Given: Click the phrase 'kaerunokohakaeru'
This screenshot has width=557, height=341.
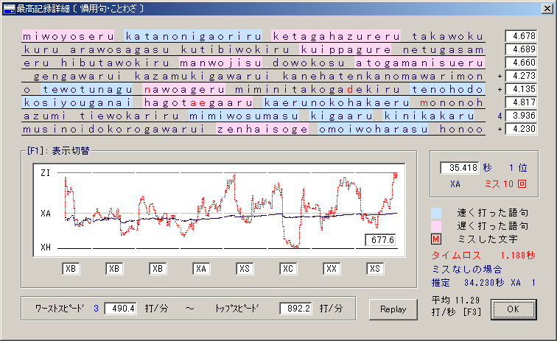Looking at the screenshot, I should pyautogui.click(x=336, y=102).
